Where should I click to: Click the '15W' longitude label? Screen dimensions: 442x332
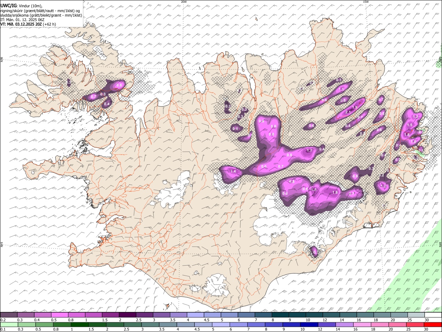point(366,2)
